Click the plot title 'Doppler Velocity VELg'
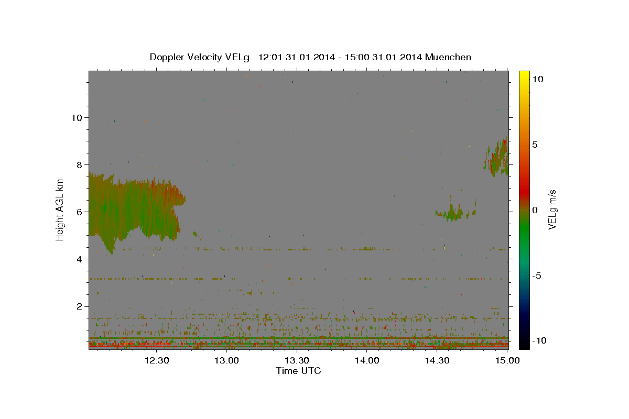 point(200,57)
